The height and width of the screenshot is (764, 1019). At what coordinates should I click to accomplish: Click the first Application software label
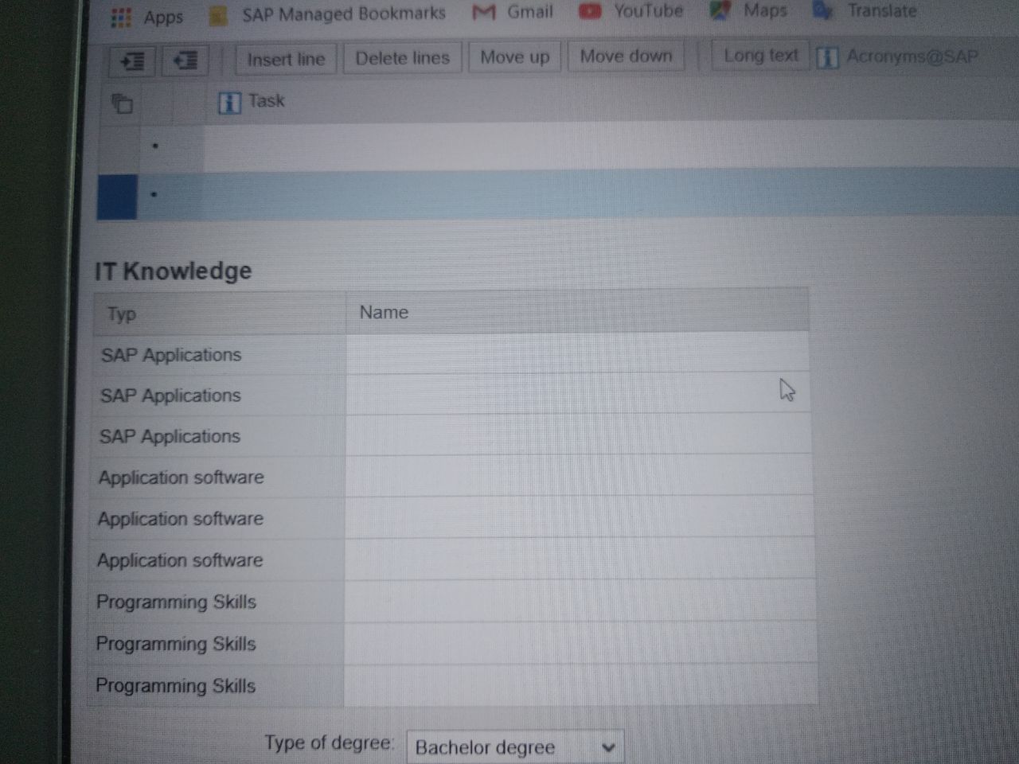181,477
